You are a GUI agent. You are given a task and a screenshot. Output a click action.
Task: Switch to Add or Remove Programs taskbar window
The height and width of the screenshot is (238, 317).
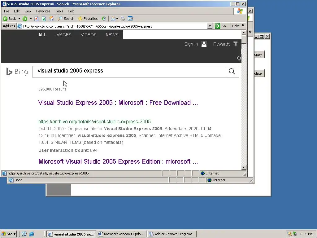pos(172,234)
